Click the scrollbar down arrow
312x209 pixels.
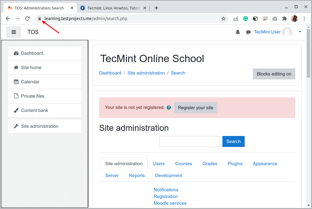(x=308, y=205)
